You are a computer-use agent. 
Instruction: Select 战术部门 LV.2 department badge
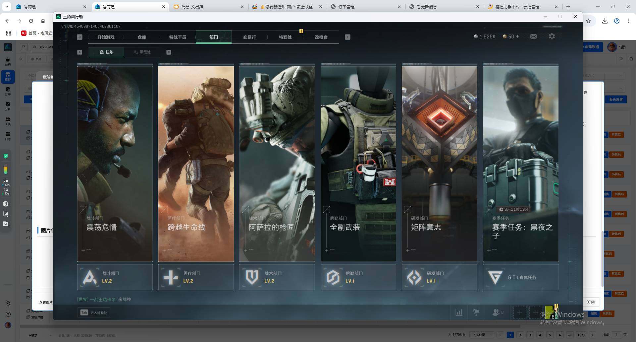[277, 277]
